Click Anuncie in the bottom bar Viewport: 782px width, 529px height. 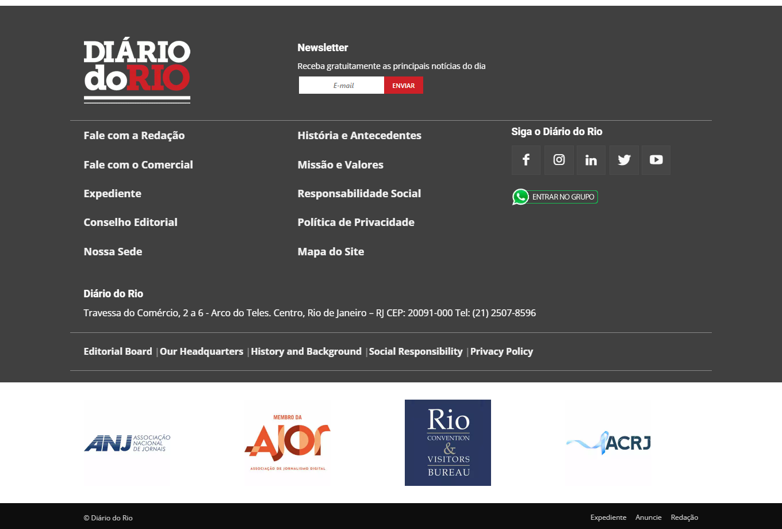tap(648, 517)
